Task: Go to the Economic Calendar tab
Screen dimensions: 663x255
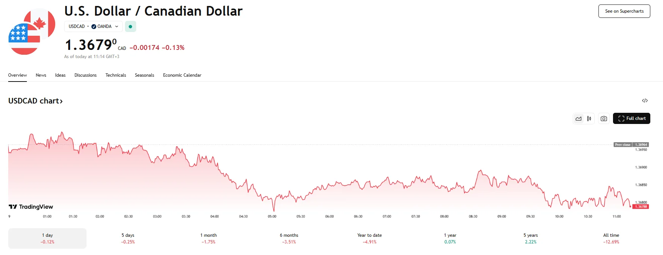Action: click(x=182, y=75)
